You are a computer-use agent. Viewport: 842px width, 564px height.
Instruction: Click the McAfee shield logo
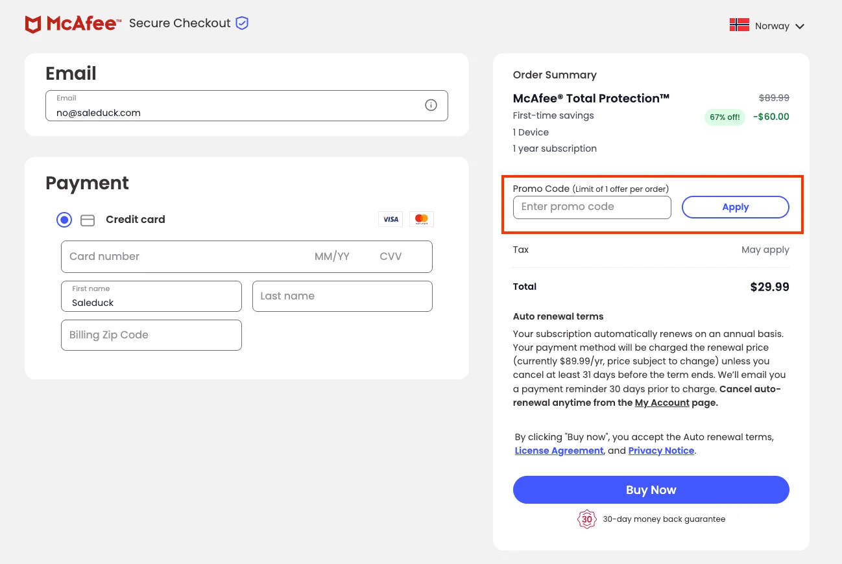pyautogui.click(x=33, y=25)
